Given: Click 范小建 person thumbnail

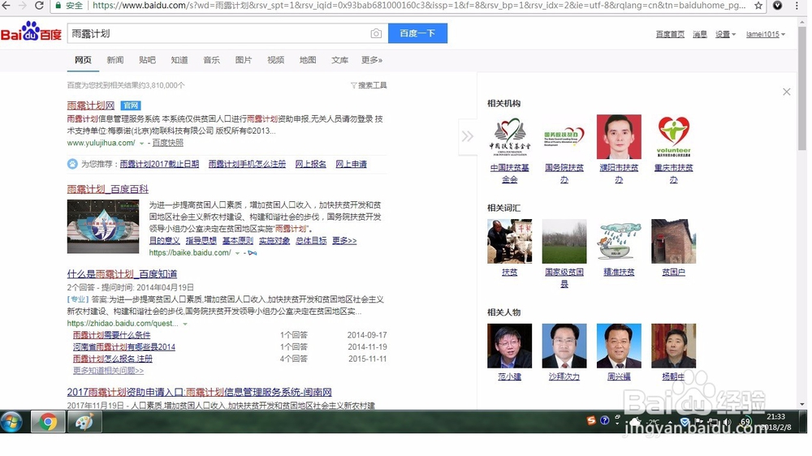Looking at the screenshot, I should click(510, 346).
